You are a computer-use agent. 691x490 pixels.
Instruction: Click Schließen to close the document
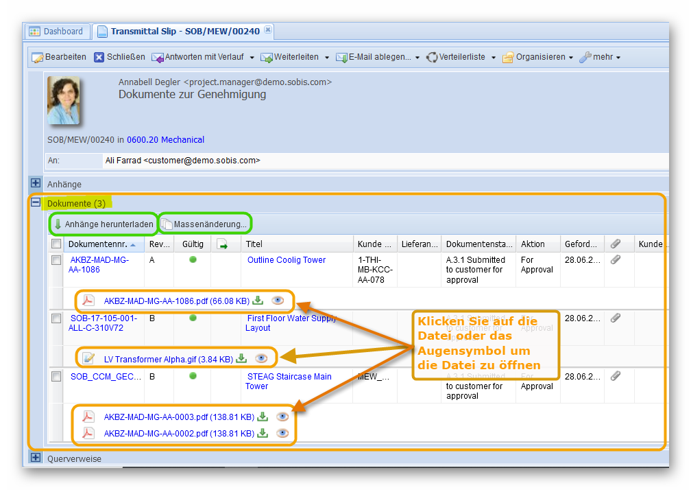pyautogui.click(x=120, y=57)
